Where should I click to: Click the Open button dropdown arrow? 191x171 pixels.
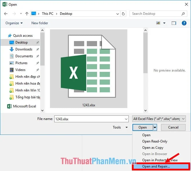point(155,127)
